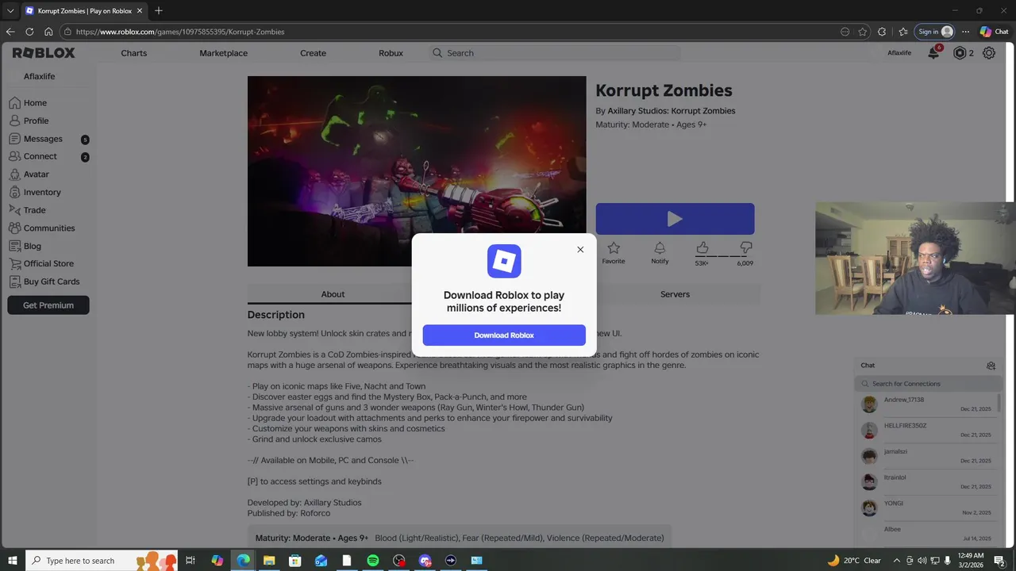The image size is (1016, 571).
Task: Click the Get Premium button
Action: (48, 305)
